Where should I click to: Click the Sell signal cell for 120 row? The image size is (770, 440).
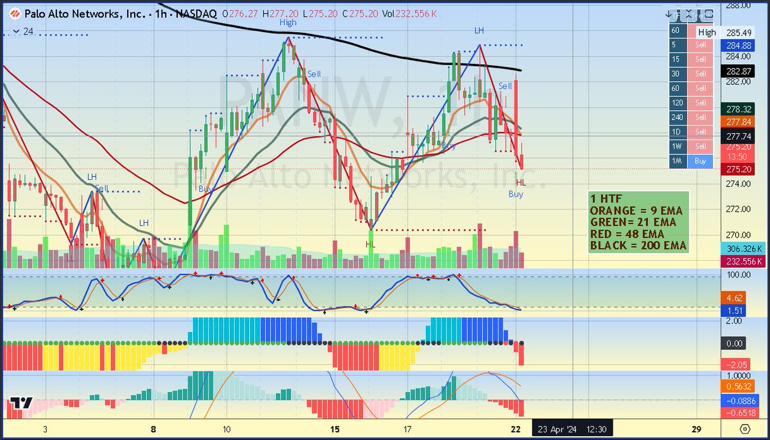(701, 102)
